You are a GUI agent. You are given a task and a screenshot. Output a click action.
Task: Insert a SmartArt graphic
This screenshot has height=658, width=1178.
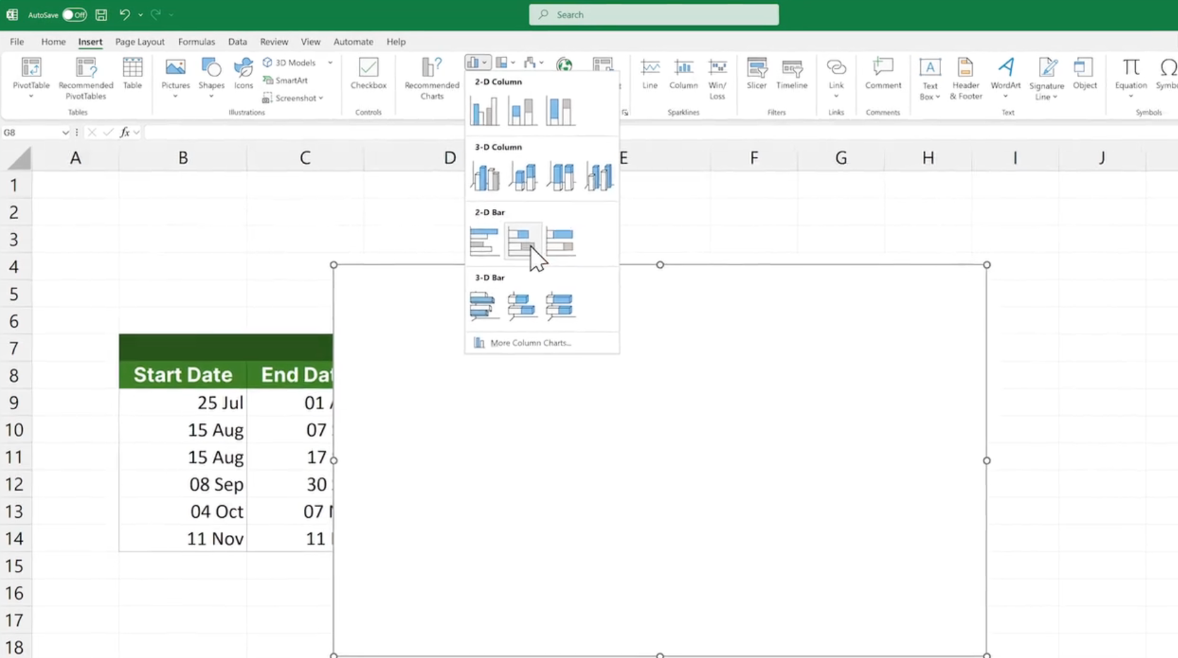[x=285, y=80]
